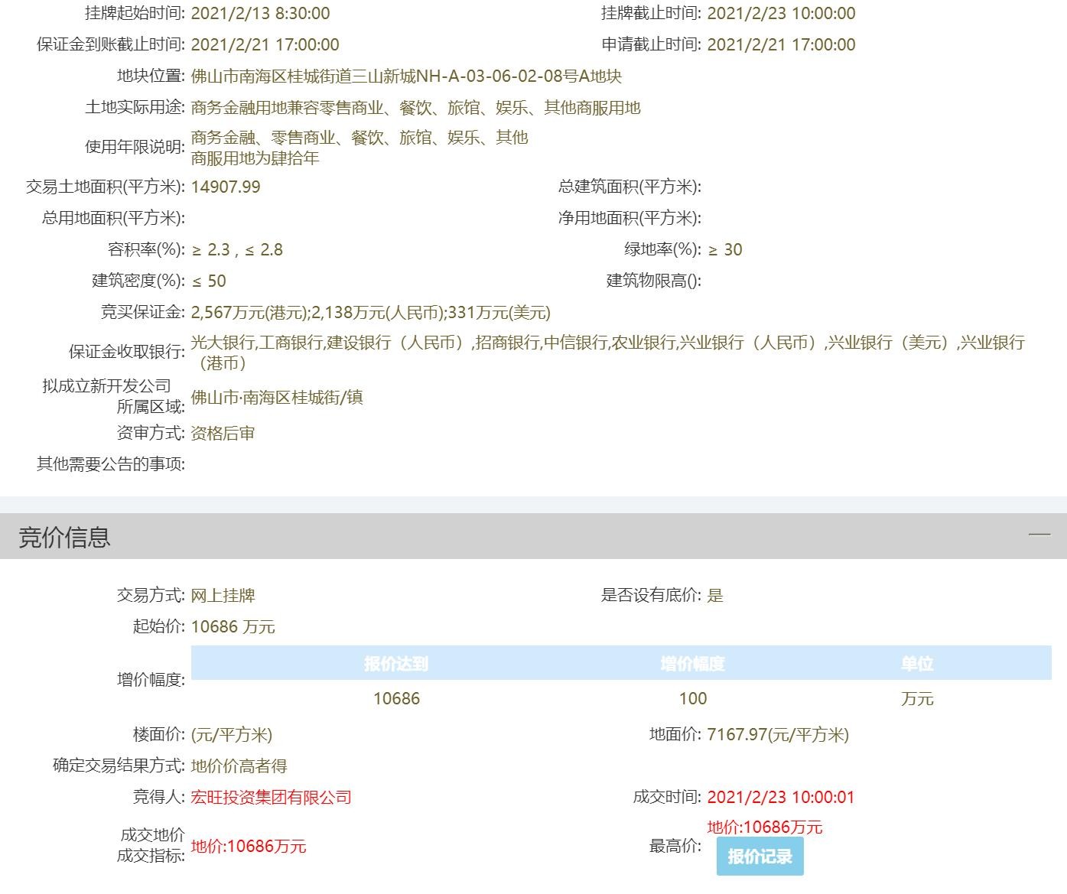
Task: Select the winner name 宏旺投资集团有限公司
Action: tap(271, 798)
